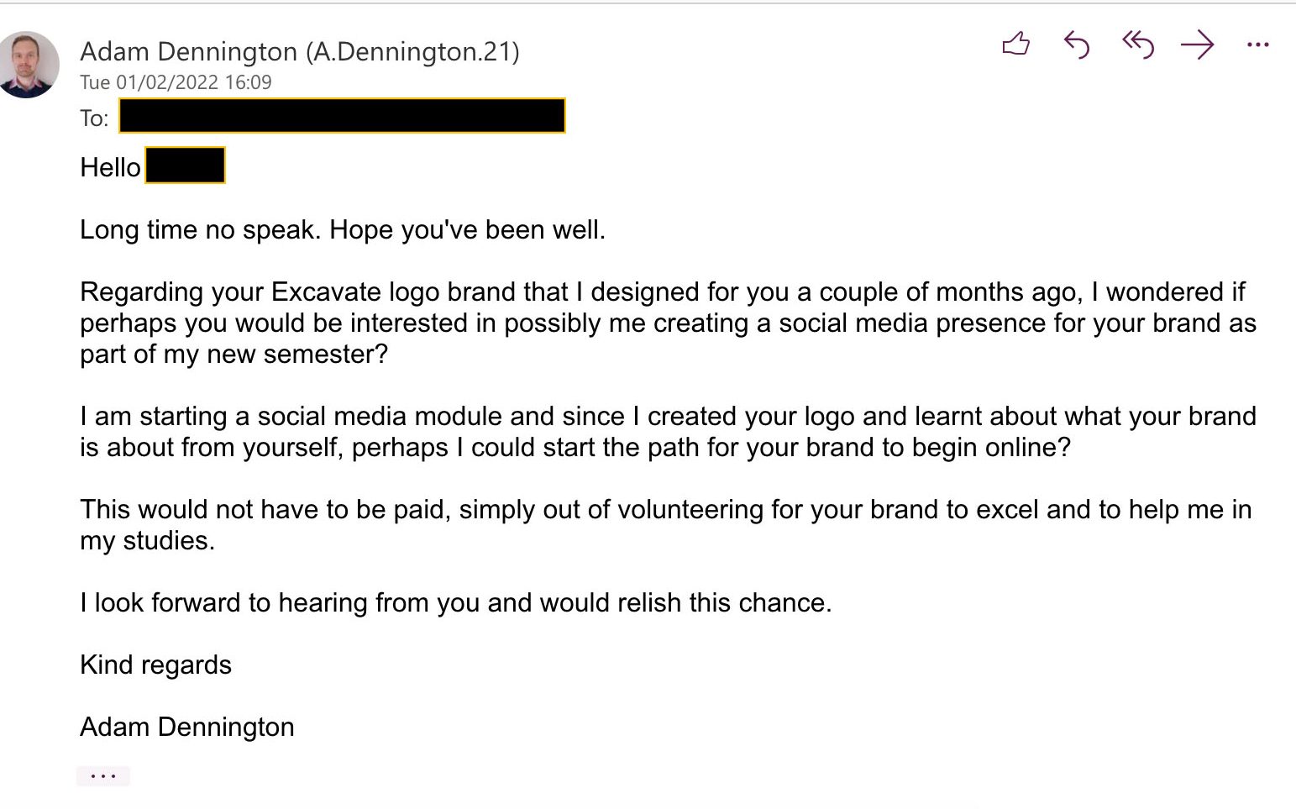The image size is (1296, 809).
Task: Click the Reply All double-arrow icon
Action: click(1137, 44)
